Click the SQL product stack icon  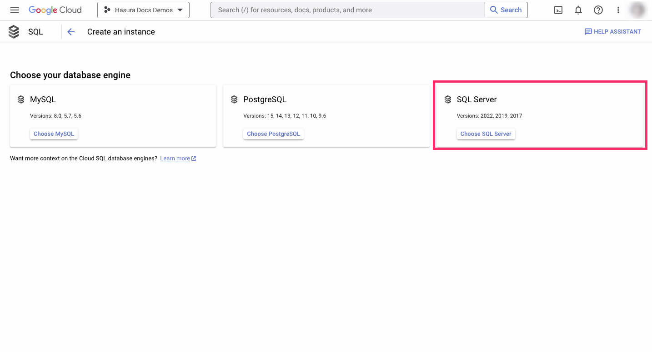(14, 32)
